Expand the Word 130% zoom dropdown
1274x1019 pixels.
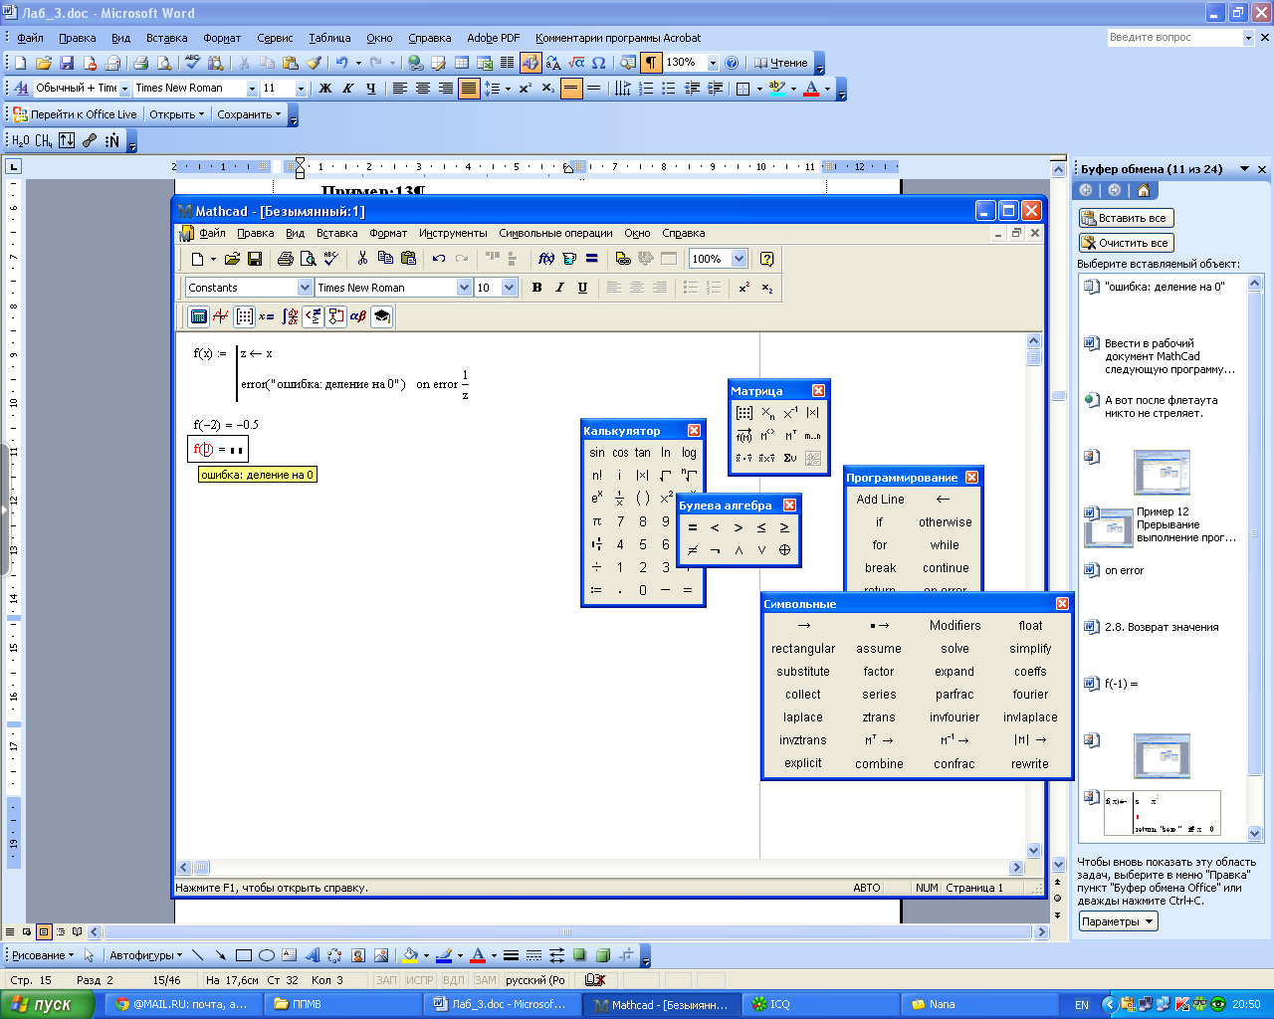point(713,63)
